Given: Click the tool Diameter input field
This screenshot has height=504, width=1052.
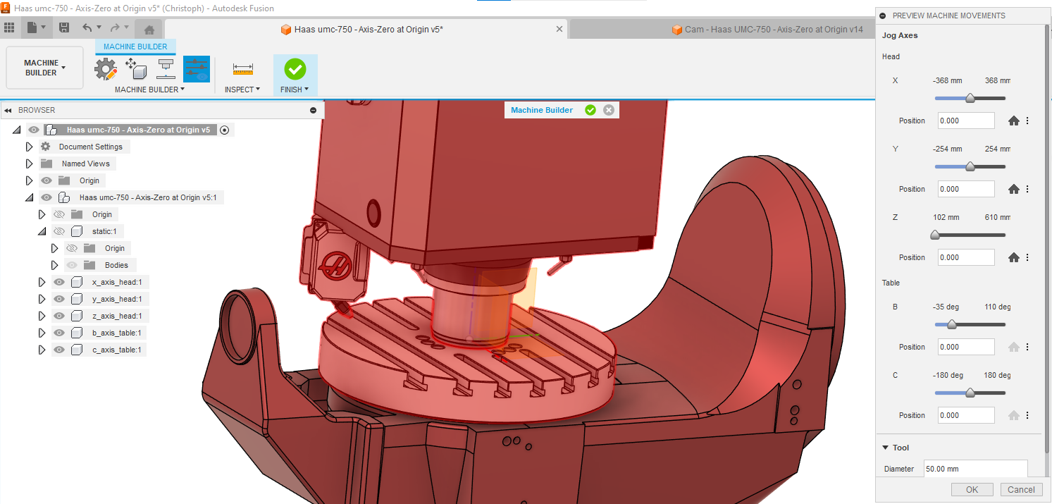Looking at the screenshot, I should (975, 468).
